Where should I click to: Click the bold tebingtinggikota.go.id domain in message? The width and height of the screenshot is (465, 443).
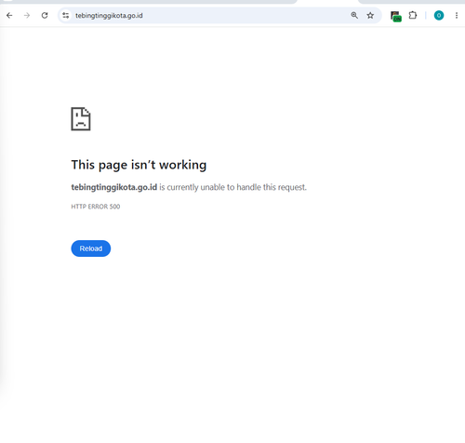click(114, 187)
